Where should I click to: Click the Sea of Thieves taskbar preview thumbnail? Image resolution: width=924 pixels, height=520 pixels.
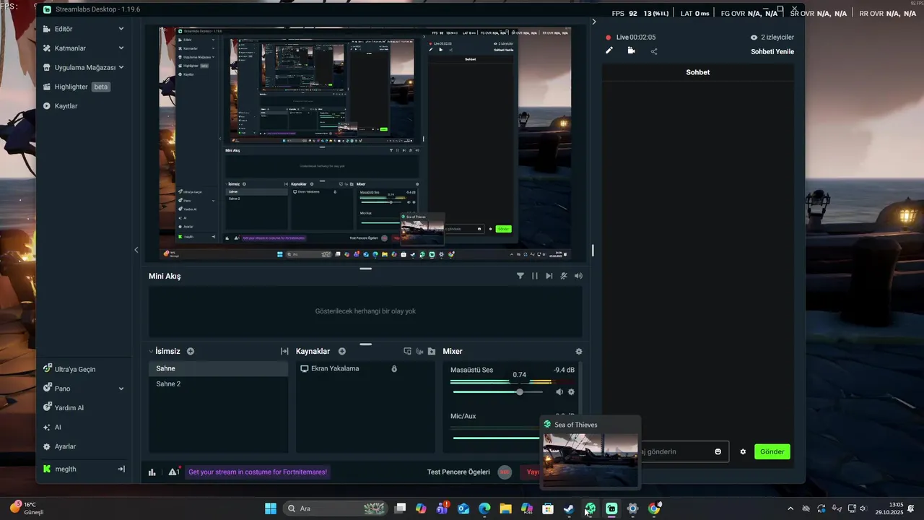[590, 460]
